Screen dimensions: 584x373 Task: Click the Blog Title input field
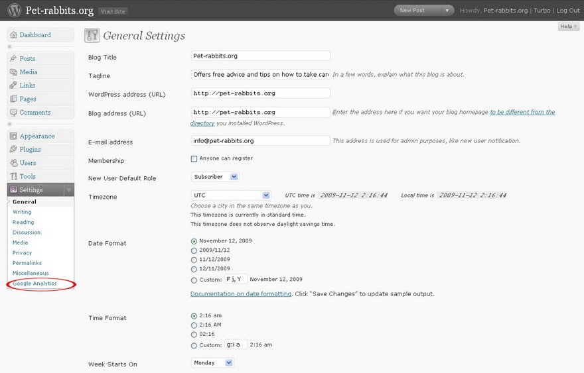point(260,56)
